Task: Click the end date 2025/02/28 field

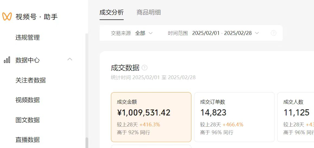Action: click(238, 33)
